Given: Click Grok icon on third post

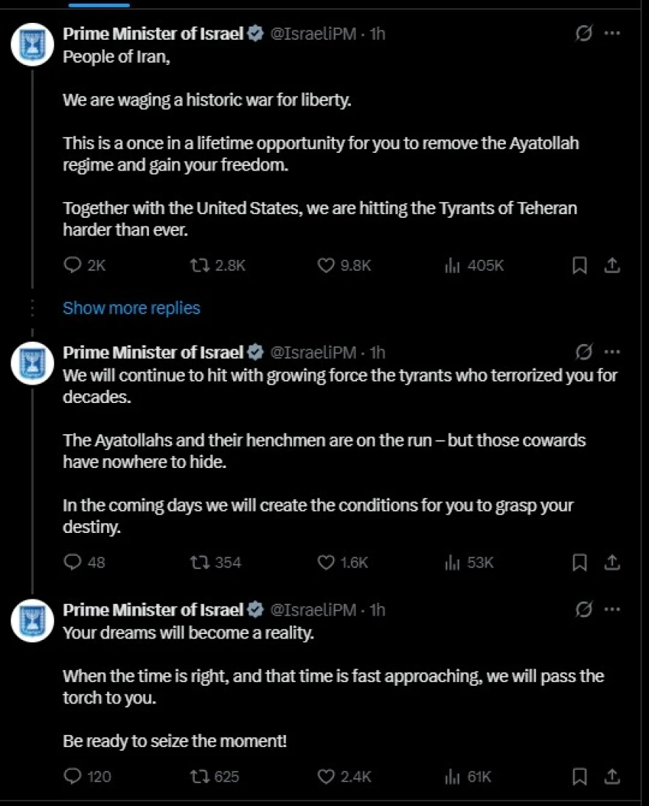Looking at the screenshot, I should pos(584,610).
